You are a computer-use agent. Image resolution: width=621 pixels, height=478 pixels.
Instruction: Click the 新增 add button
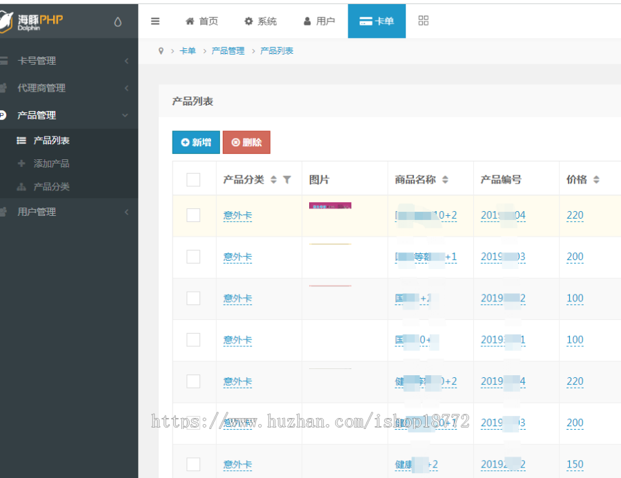coord(196,142)
